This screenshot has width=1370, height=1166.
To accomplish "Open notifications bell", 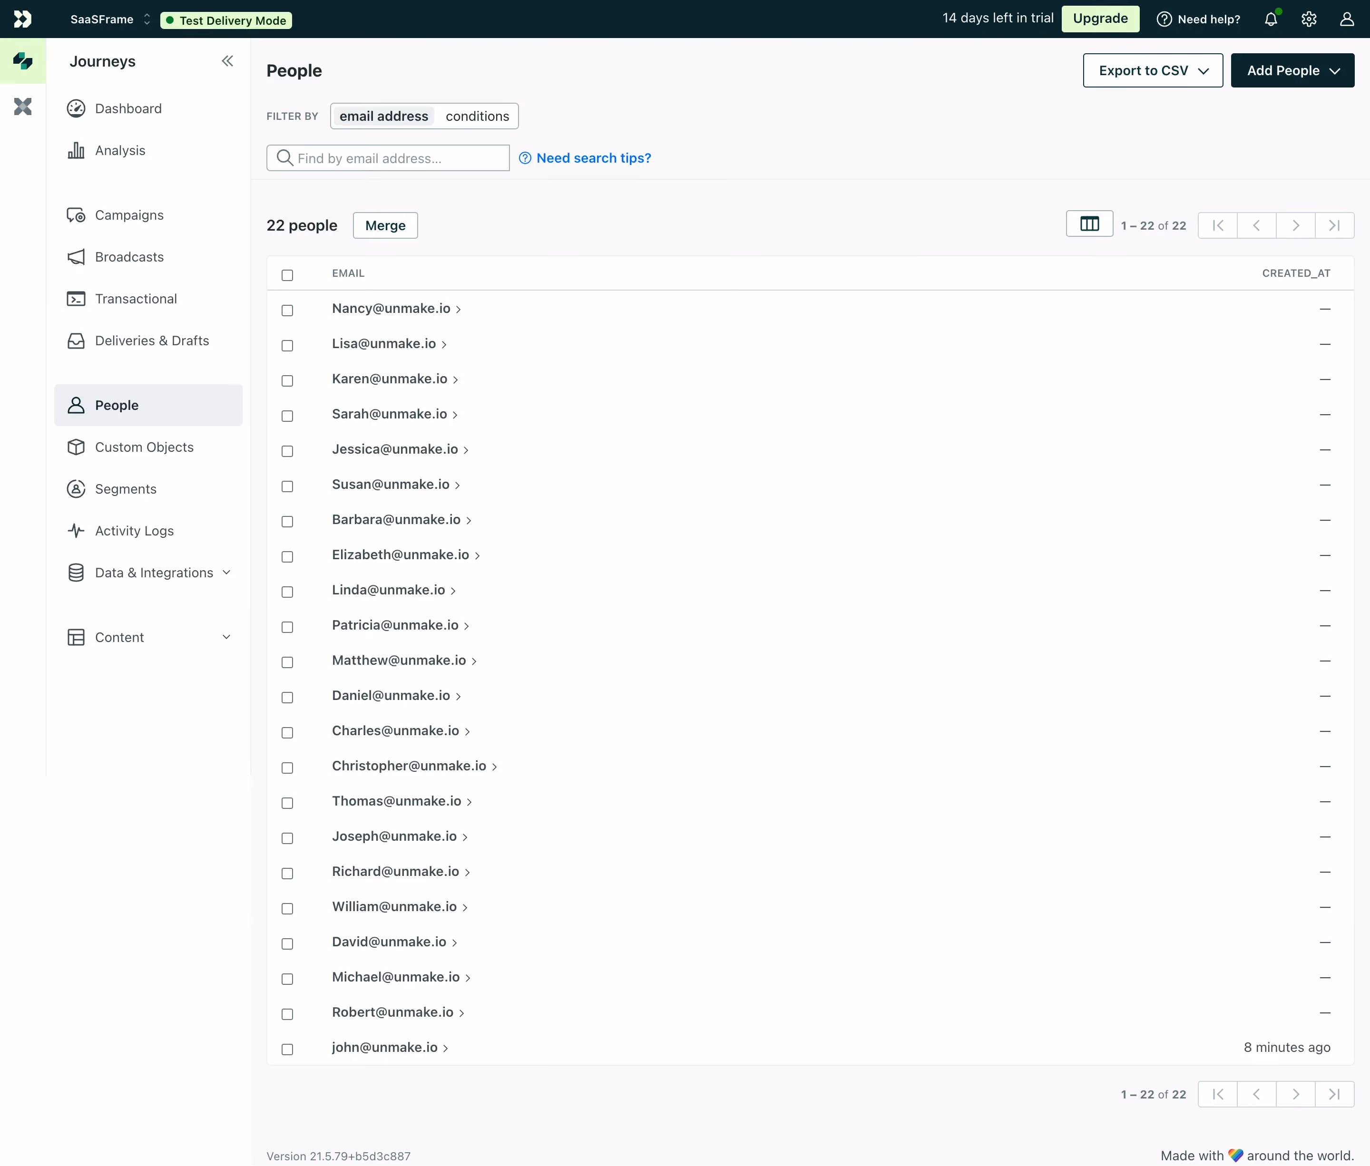I will pyautogui.click(x=1271, y=19).
